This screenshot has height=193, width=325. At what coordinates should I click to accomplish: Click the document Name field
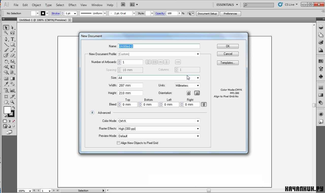click(x=159, y=46)
